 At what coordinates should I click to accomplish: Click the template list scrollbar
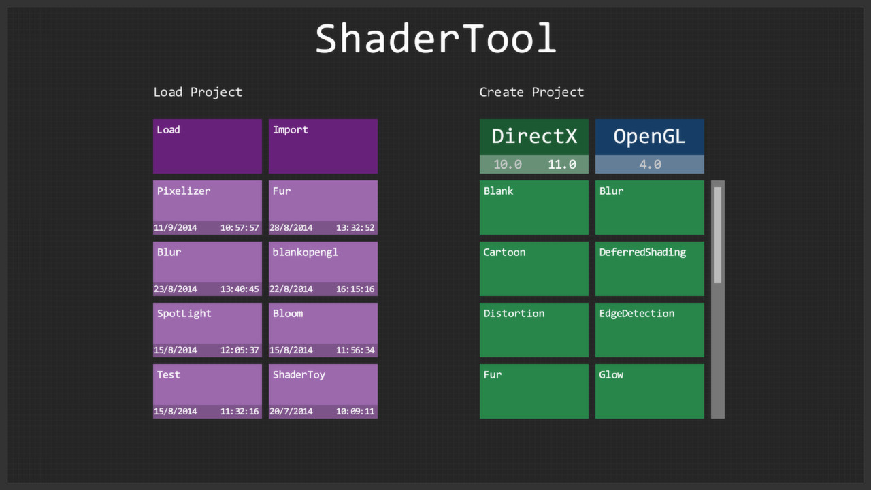[x=717, y=231]
